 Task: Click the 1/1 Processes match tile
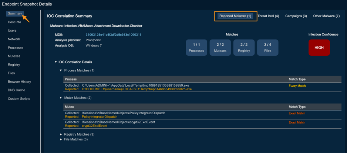[196, 48]
